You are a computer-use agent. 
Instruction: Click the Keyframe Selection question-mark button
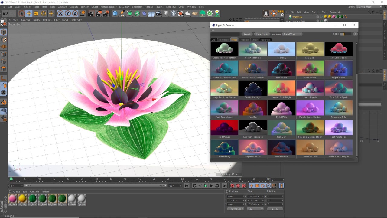(x=244, y=186)
